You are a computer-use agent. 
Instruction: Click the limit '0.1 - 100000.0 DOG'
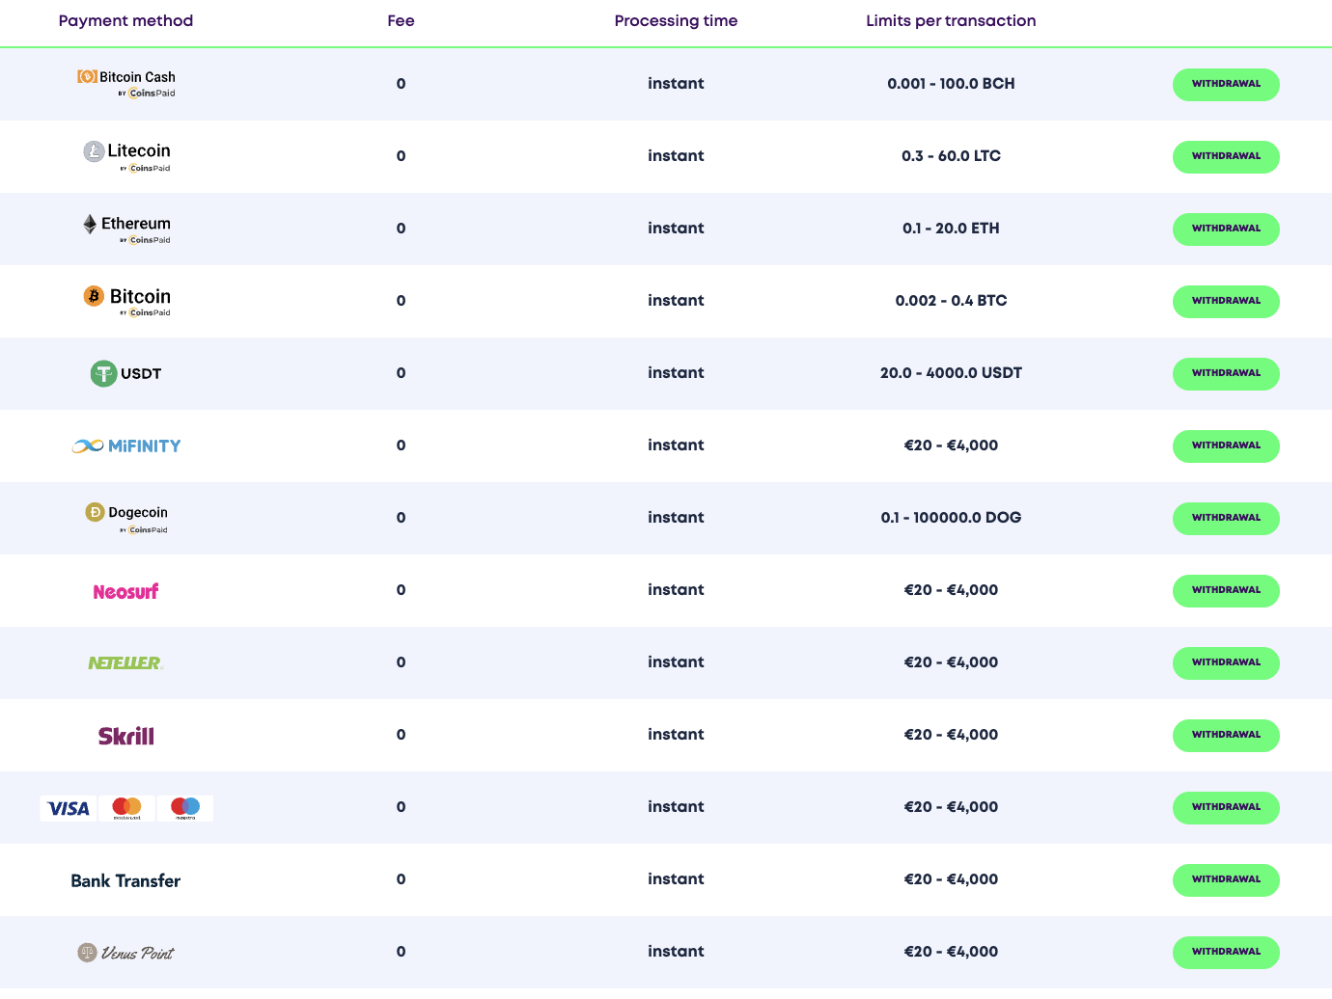point(951,518)
